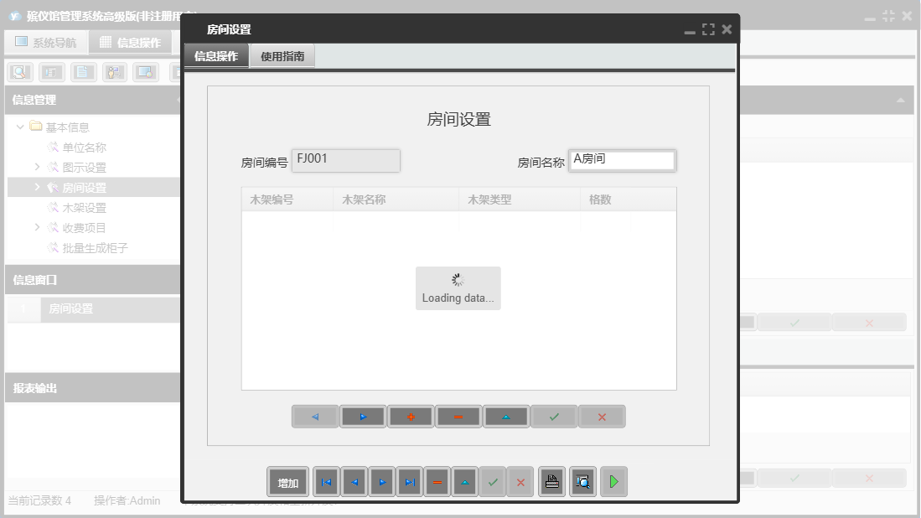Click the blue triangle edit icon
Screen dimensions: 921x518
[x=506, y=417]
